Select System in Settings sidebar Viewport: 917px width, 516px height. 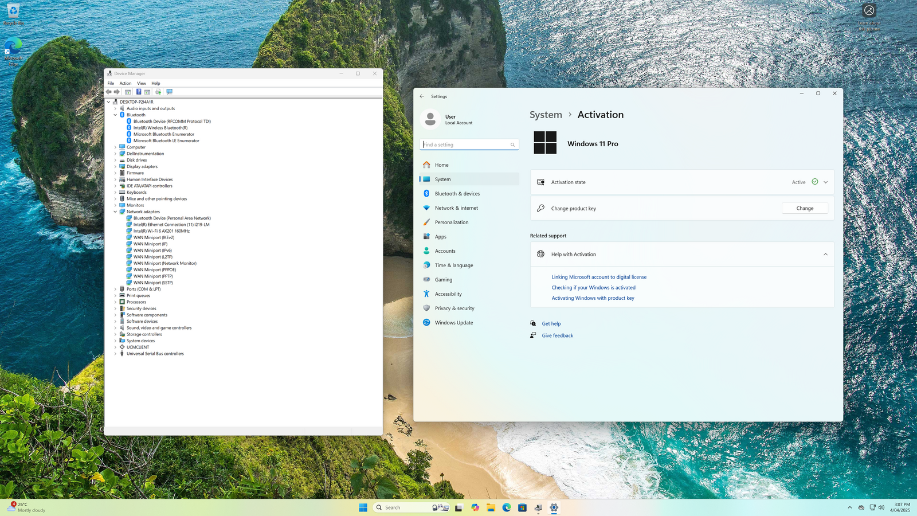tap(469, 179)
